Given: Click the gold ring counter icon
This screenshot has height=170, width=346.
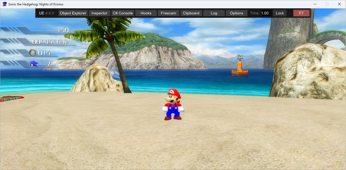Looking at the screenshot, I should click(x=33, y=53).
